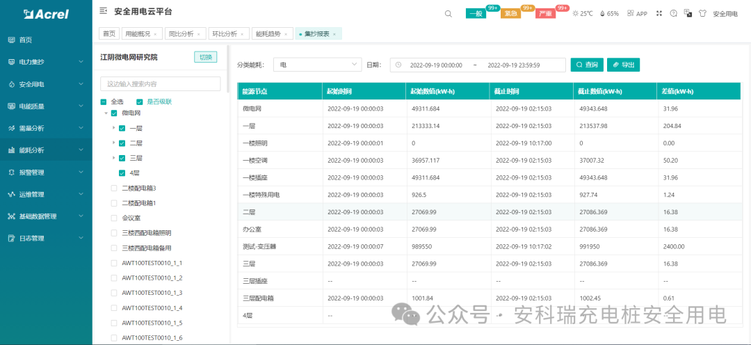Viewport: 751px width, 345px height.
Task: Expand the 一层 tree node arrow
Action: pyautogui.click(x=113, y=128)
